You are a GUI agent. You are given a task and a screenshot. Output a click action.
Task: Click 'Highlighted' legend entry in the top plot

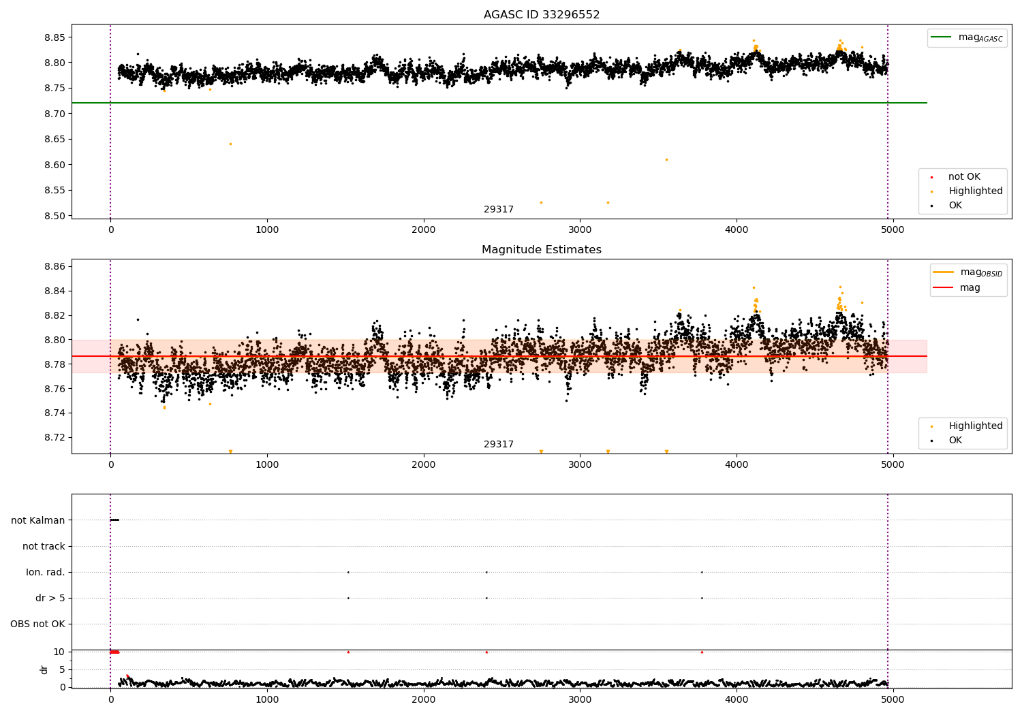(x=967, y=191)
